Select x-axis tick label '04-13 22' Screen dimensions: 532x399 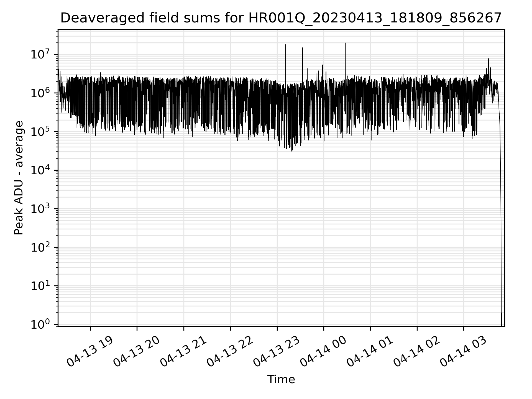pyautogui.click(x=230, y=352)
